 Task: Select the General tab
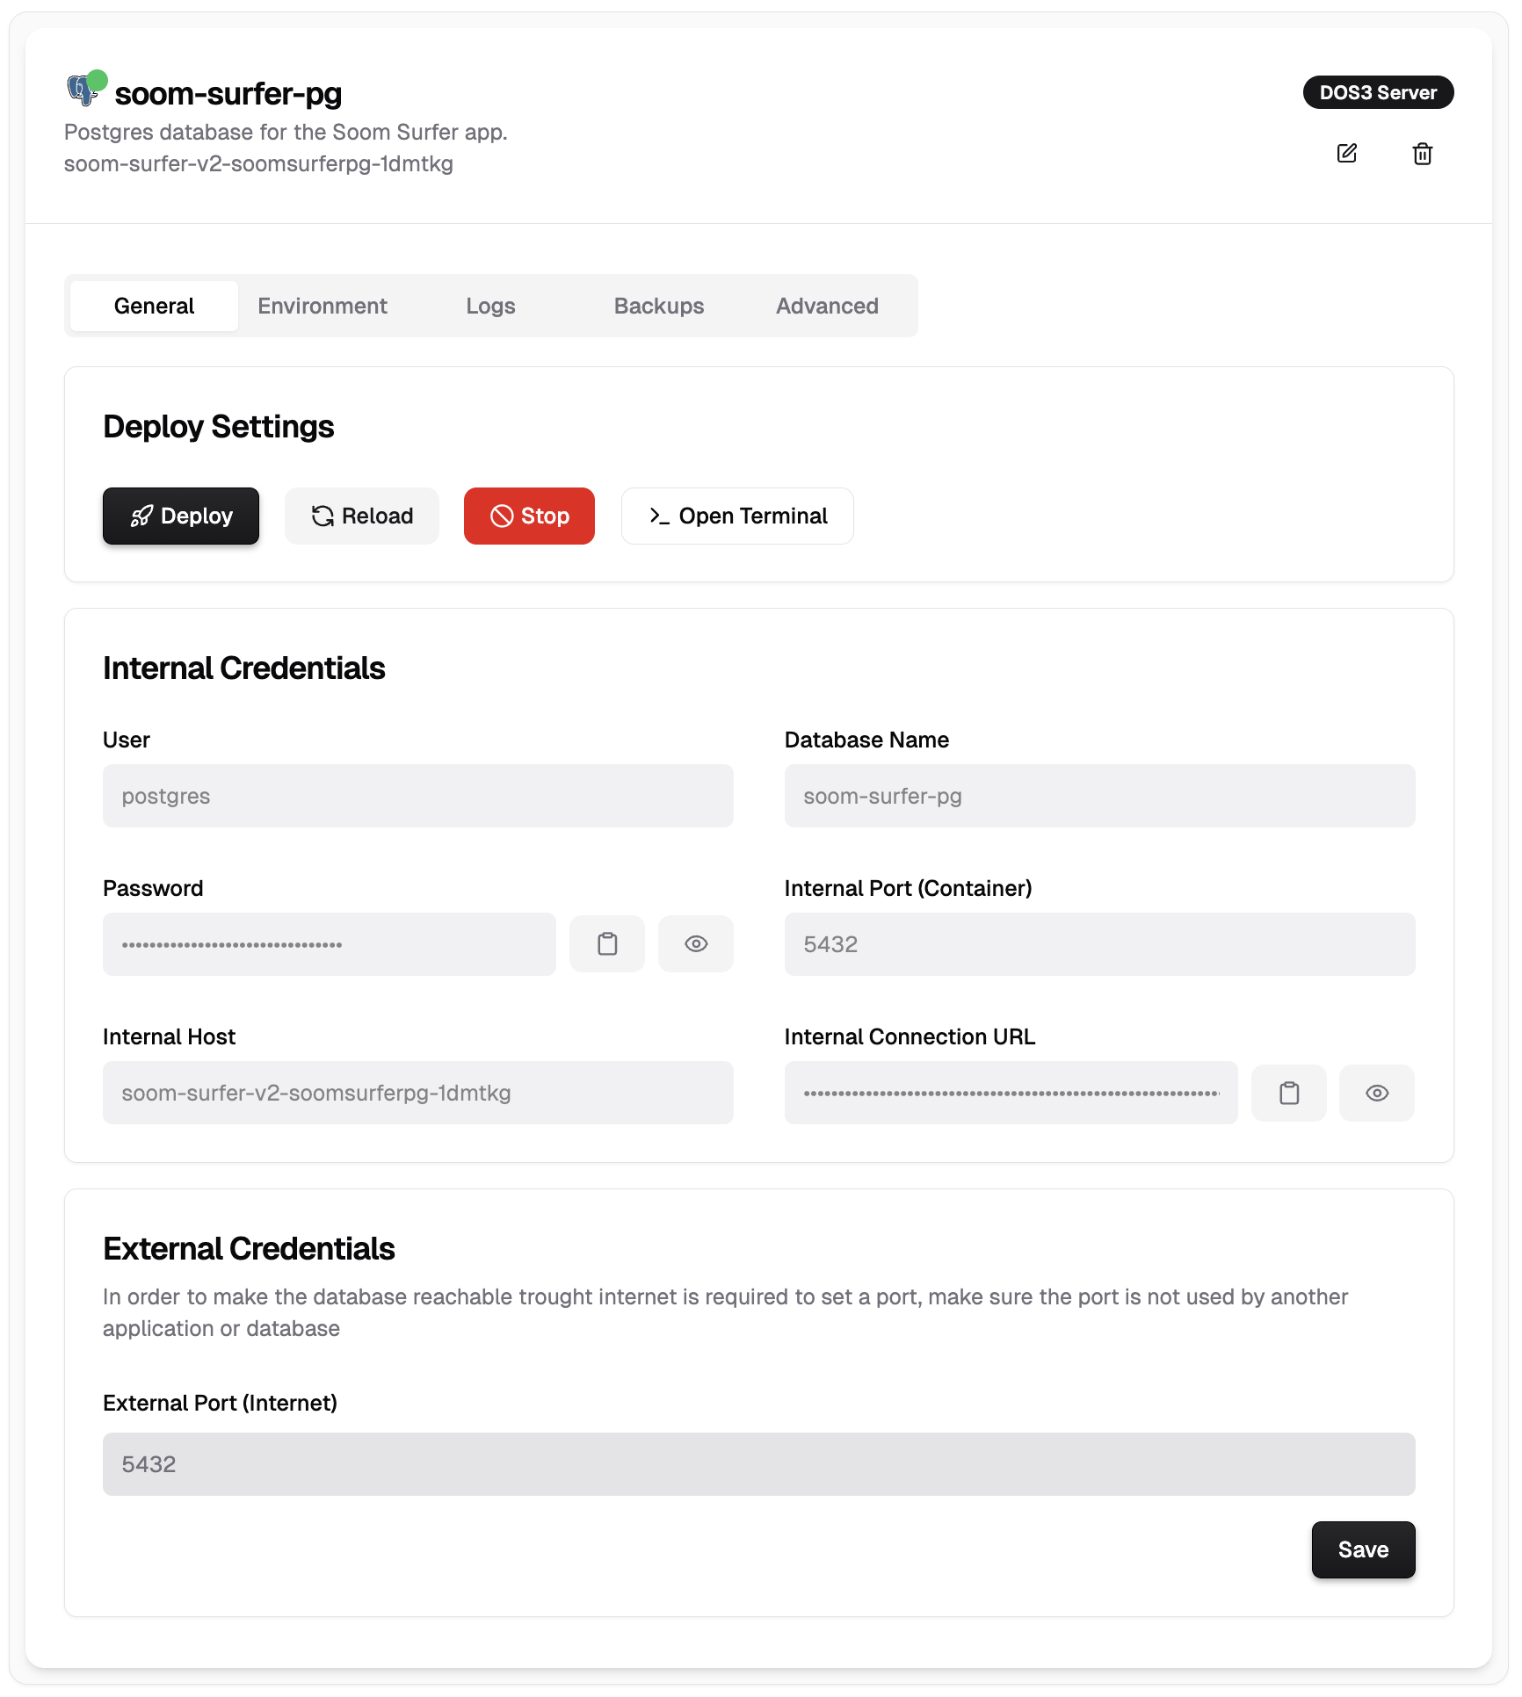(x=154, y=306)
